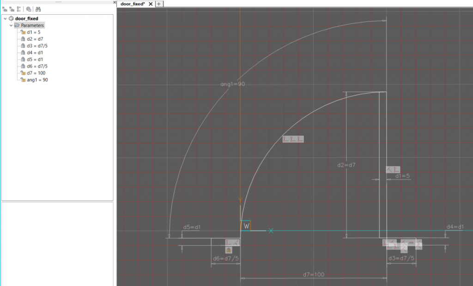473x286 pixels.
Task: Select the cube icon beside door_fixed
Action: 11,18
